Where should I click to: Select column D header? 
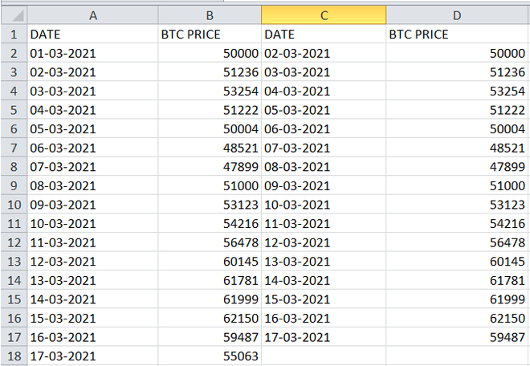click(458, 15)
